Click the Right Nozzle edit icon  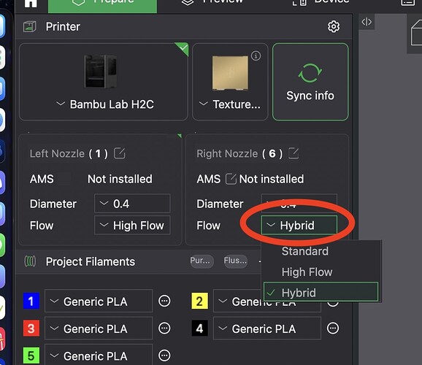coord(294,153)
